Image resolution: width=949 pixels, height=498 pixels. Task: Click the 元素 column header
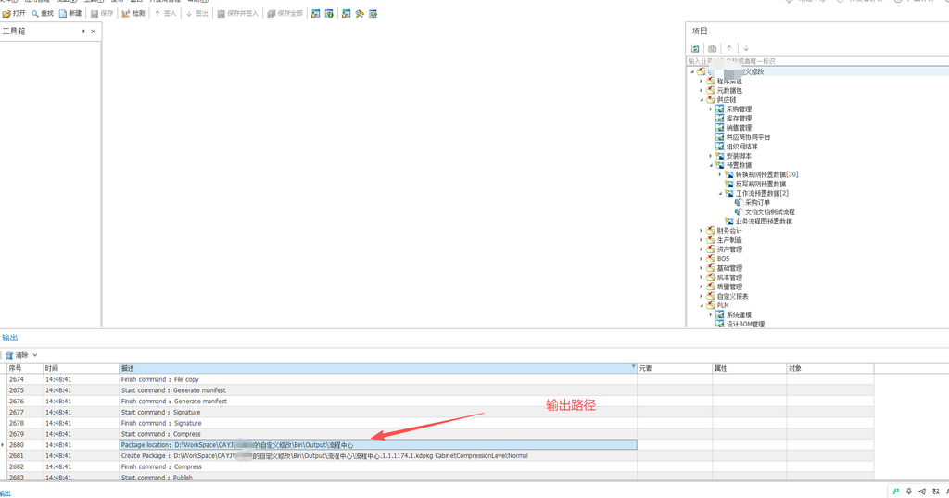pyautogui.click(x=675, y=368)
